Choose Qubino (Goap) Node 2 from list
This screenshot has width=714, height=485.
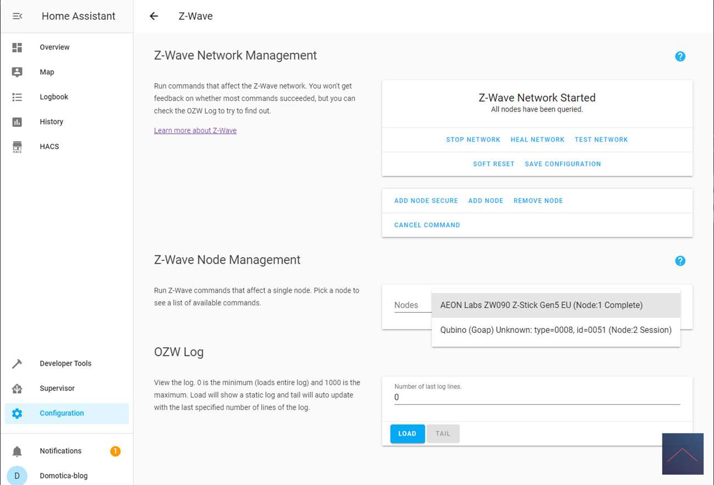pos(555,330)
